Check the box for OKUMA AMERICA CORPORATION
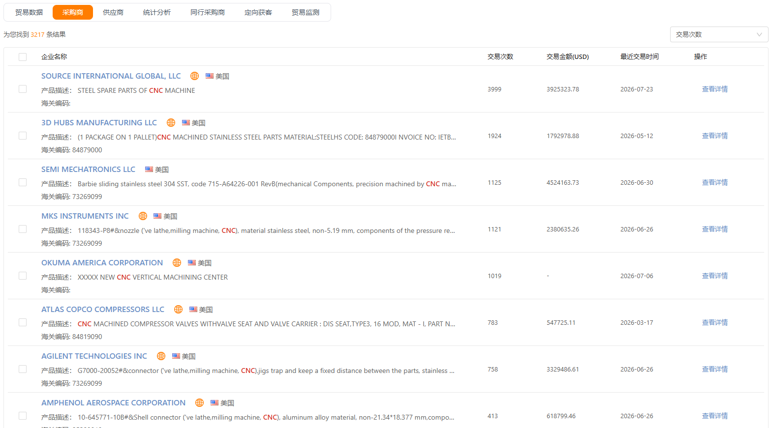Image resolution: width=771 pixels, height=428 pixels. click(x=23, y=276)
